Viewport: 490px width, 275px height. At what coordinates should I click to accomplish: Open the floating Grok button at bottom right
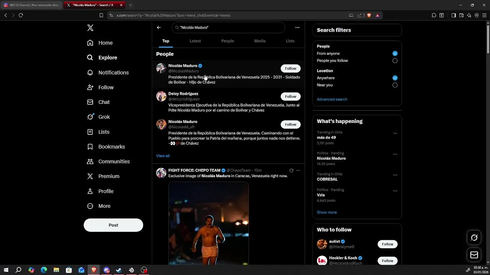pos(474,238)
